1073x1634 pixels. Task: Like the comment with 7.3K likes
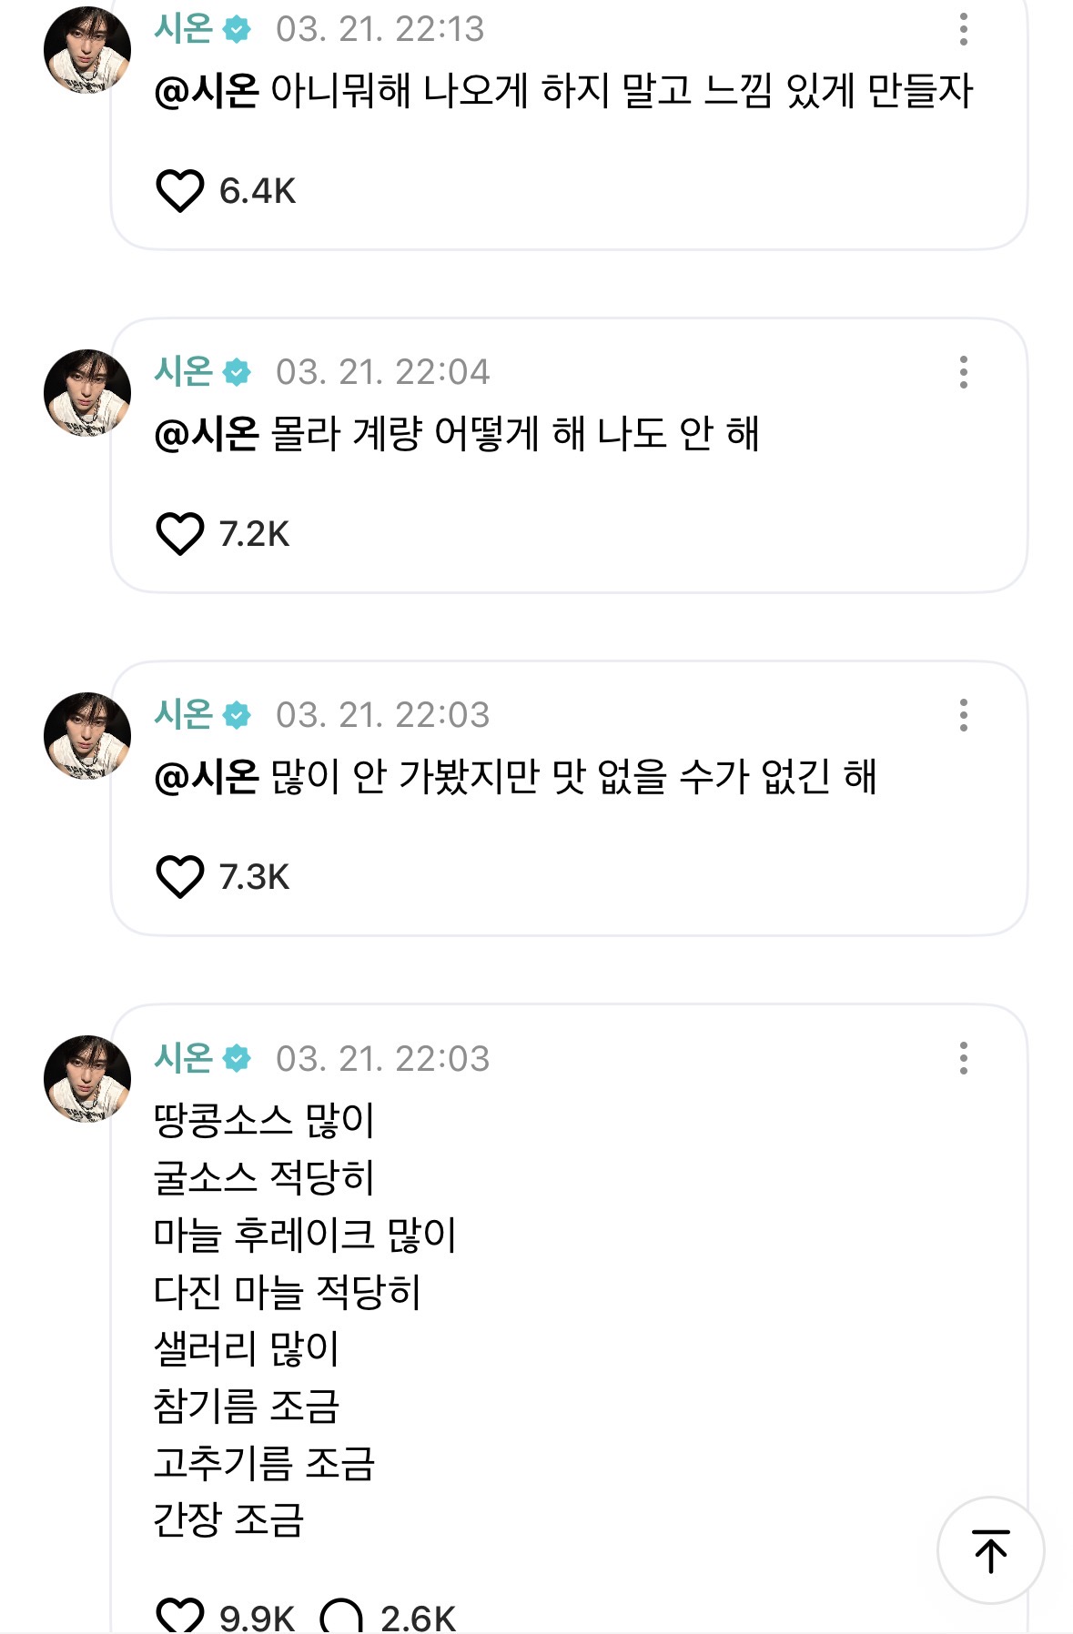point(179,877)
